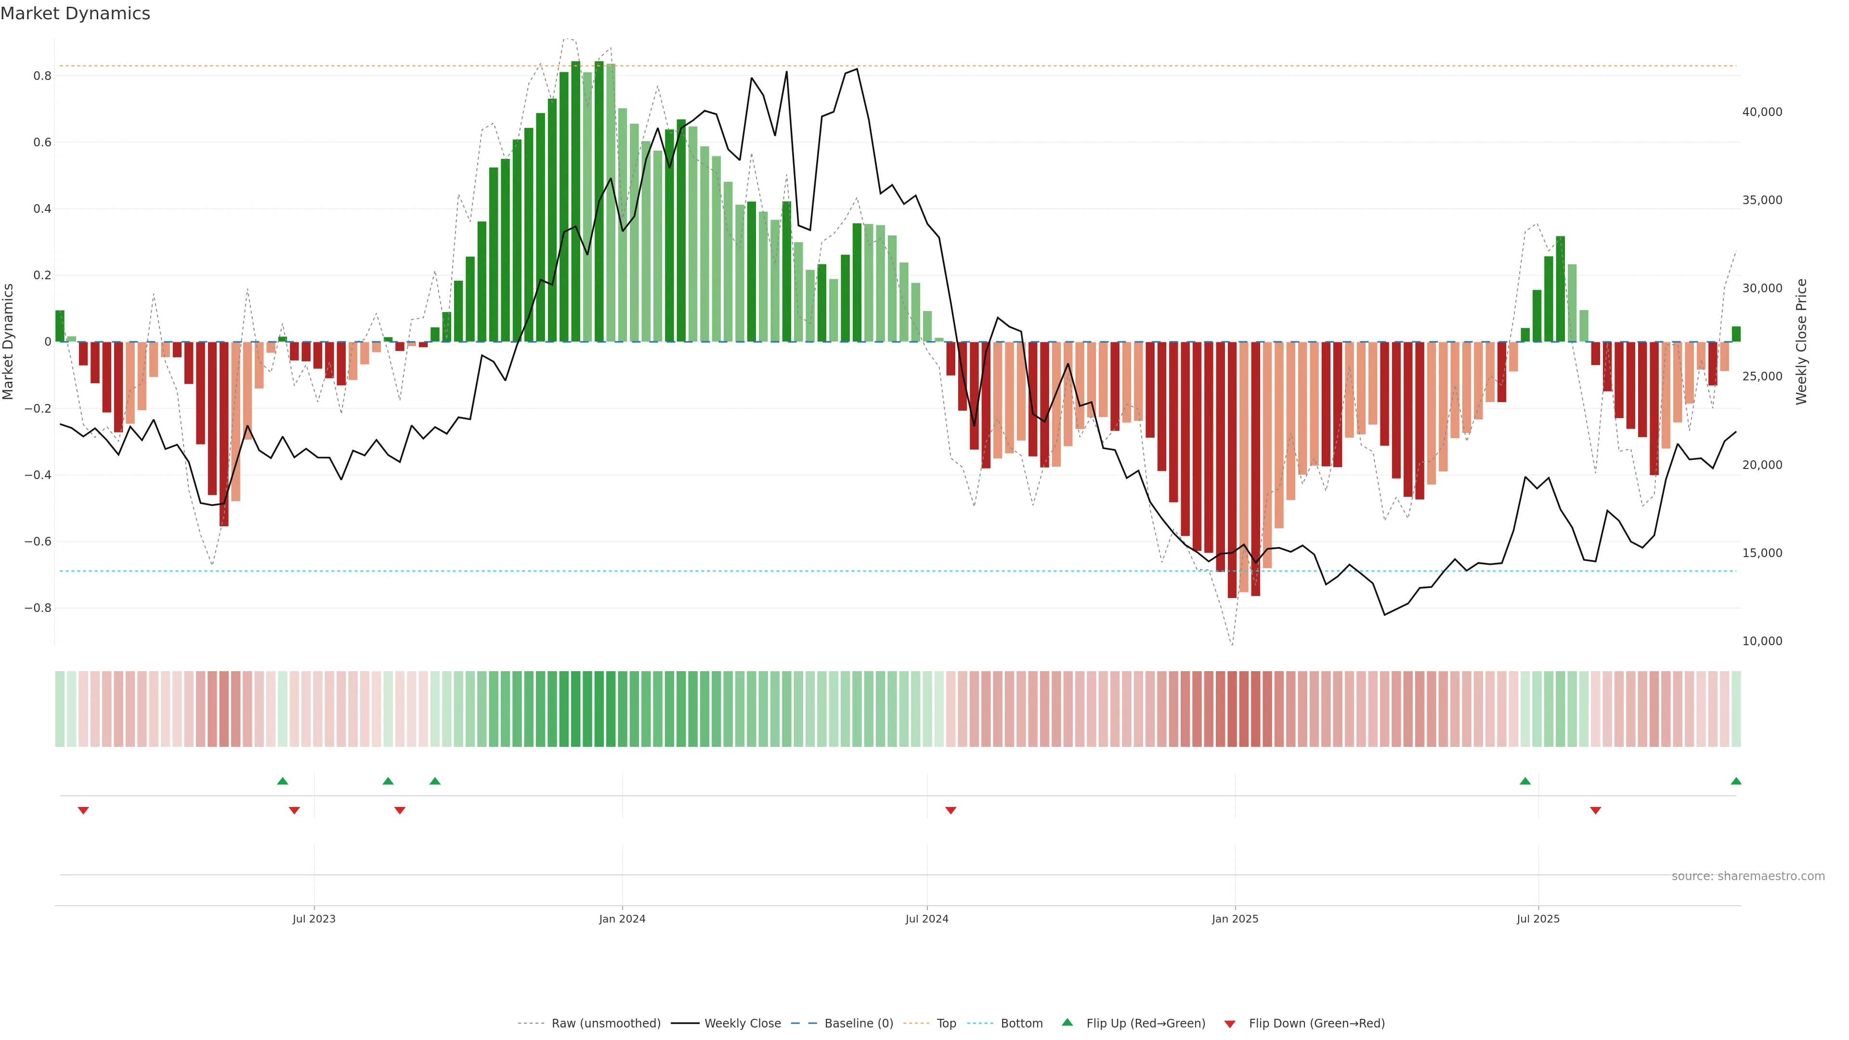Click the Jan 2024 x-axis label
This screenshot has height=1040, width=1849.
[x=622, y=919]
